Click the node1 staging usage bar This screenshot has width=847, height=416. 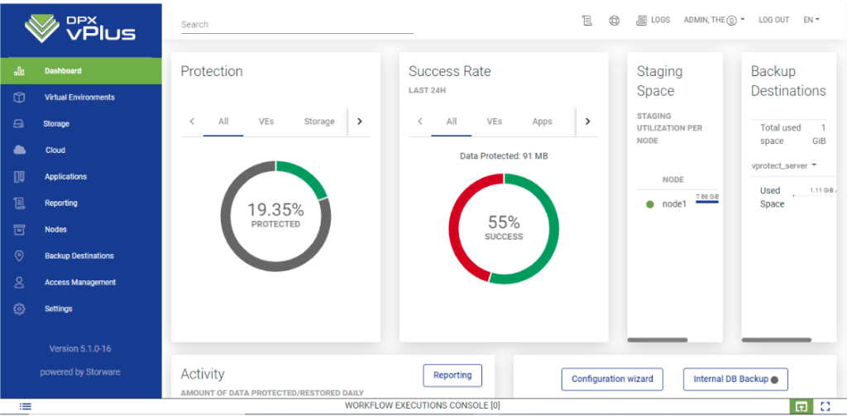point(707,203)
